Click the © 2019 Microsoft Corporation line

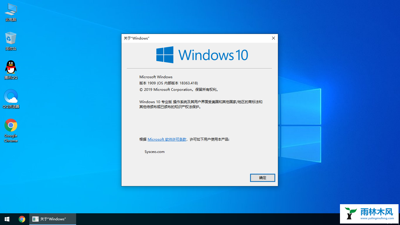(x=179, y=90)
